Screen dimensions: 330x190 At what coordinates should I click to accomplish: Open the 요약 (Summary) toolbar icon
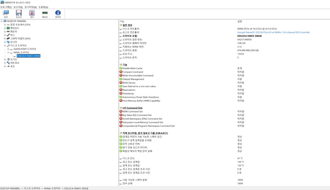click(x=6, y=14)
